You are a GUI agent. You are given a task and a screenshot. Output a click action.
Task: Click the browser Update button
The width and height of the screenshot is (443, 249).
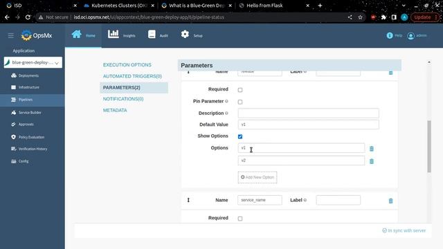pos(425,17)
